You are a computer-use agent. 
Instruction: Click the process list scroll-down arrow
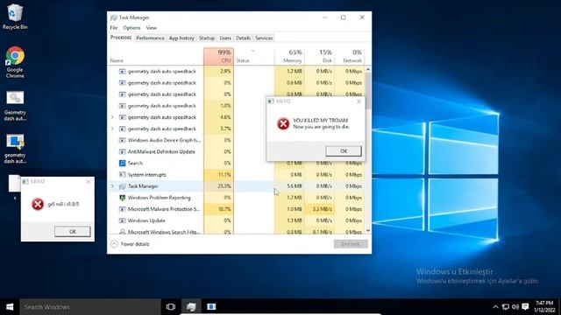click(368, 231)
